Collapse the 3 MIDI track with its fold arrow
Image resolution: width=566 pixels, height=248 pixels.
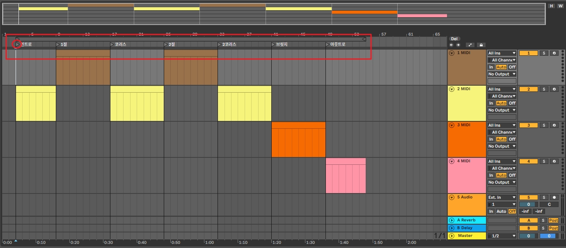(452, 125)
